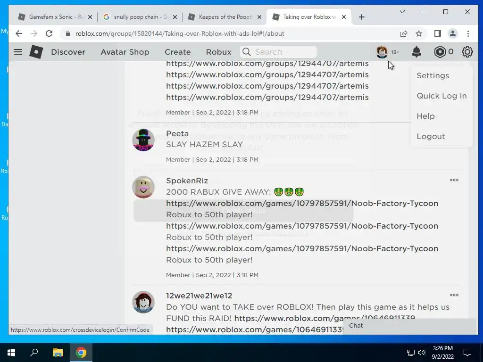Open SpokenRiz's username link

[187, 181]
